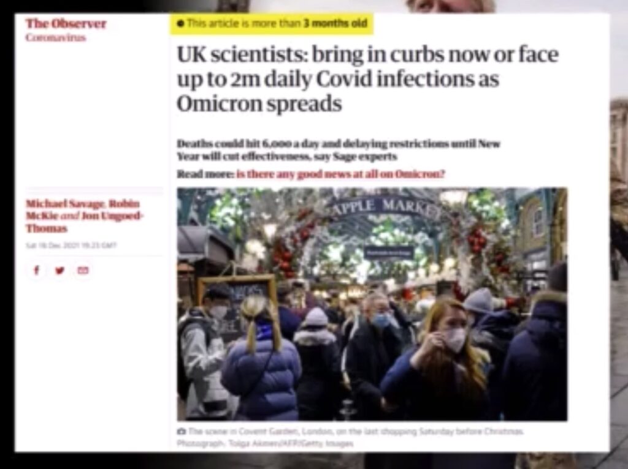Click the yellow 'more than 3 months old' banner

[272, 24]
